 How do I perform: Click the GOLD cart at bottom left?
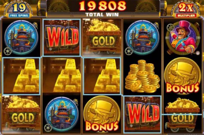(22, 114)
